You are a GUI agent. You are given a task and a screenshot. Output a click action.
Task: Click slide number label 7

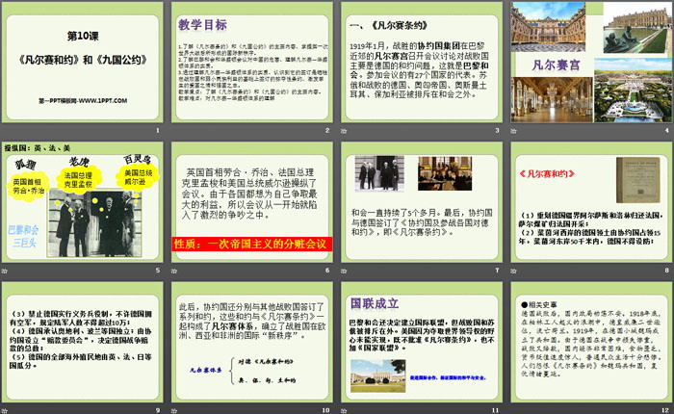point(497,271)
